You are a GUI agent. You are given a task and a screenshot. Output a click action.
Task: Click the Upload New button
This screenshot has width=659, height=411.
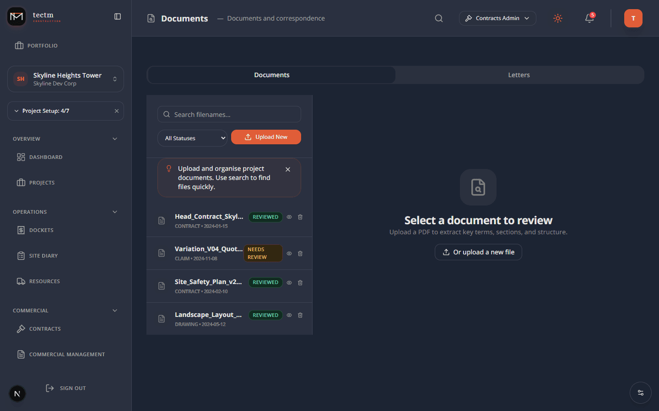(x=266, y=137)
